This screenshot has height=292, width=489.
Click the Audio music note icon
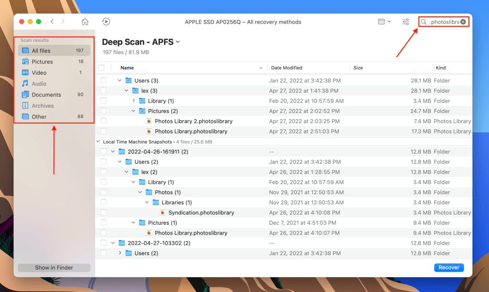25,83
